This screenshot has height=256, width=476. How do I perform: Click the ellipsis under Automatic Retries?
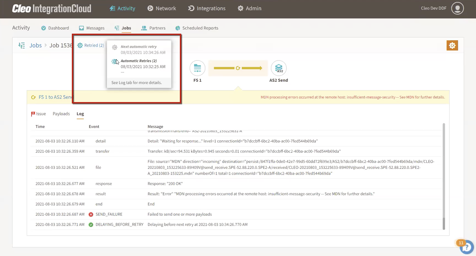[122, 72]
